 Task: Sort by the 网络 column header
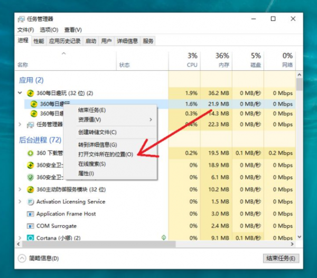coord(280,60)
